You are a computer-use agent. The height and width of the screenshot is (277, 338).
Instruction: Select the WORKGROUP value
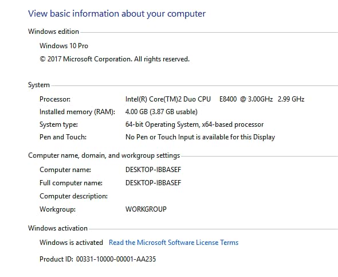146,209
